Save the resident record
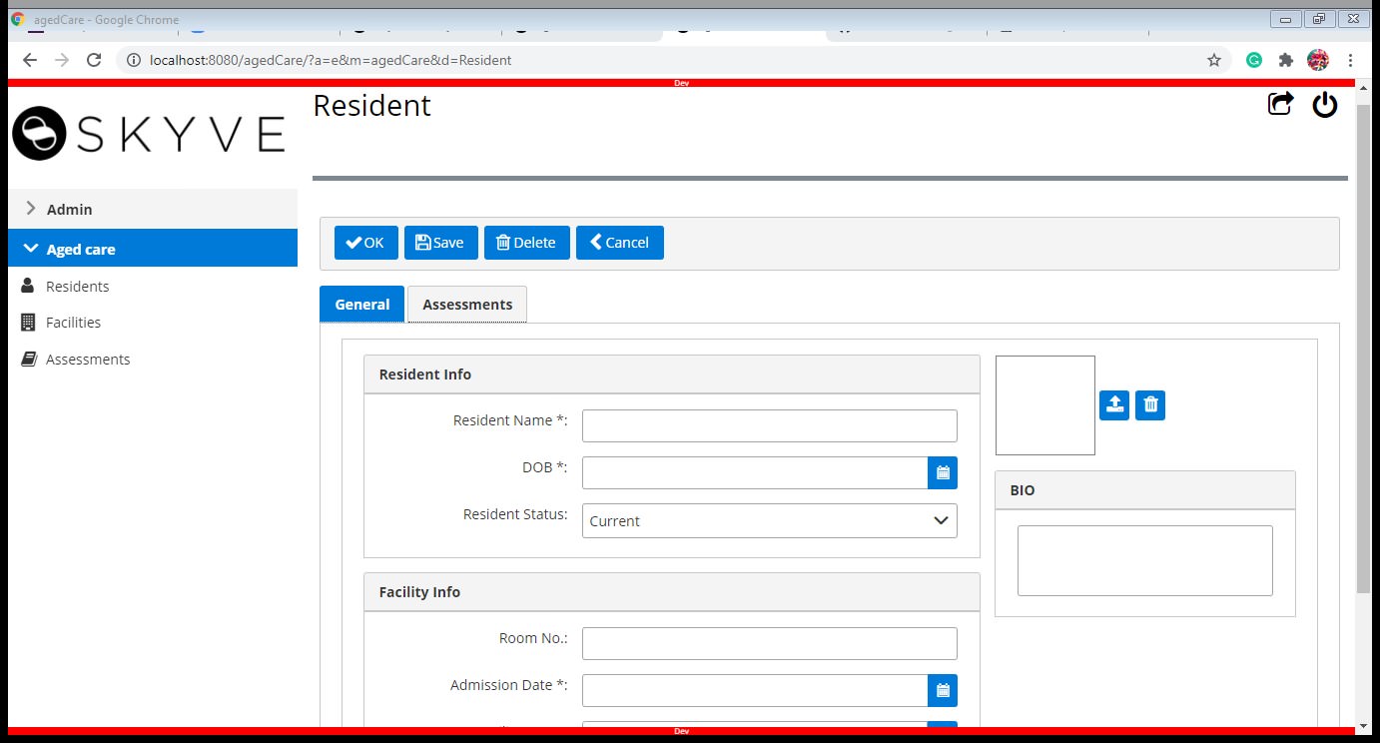Viewport: 1380px width, 743px height. point(440,243)
